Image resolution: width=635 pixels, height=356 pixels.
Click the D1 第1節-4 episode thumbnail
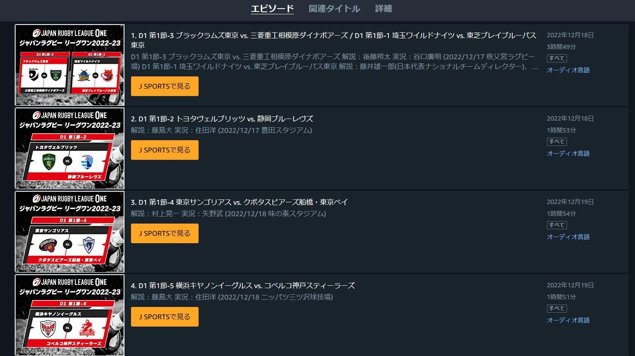click(x=70, y=232)
